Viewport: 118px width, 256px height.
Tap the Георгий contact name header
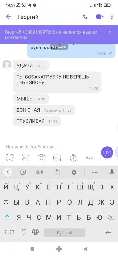28,17
